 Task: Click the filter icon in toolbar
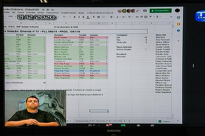(150, 17)
